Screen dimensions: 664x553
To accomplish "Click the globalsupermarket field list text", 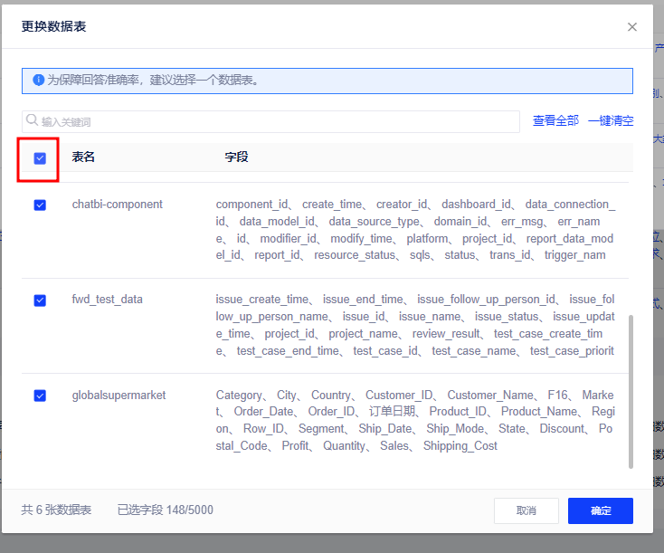I will [414, 420].
